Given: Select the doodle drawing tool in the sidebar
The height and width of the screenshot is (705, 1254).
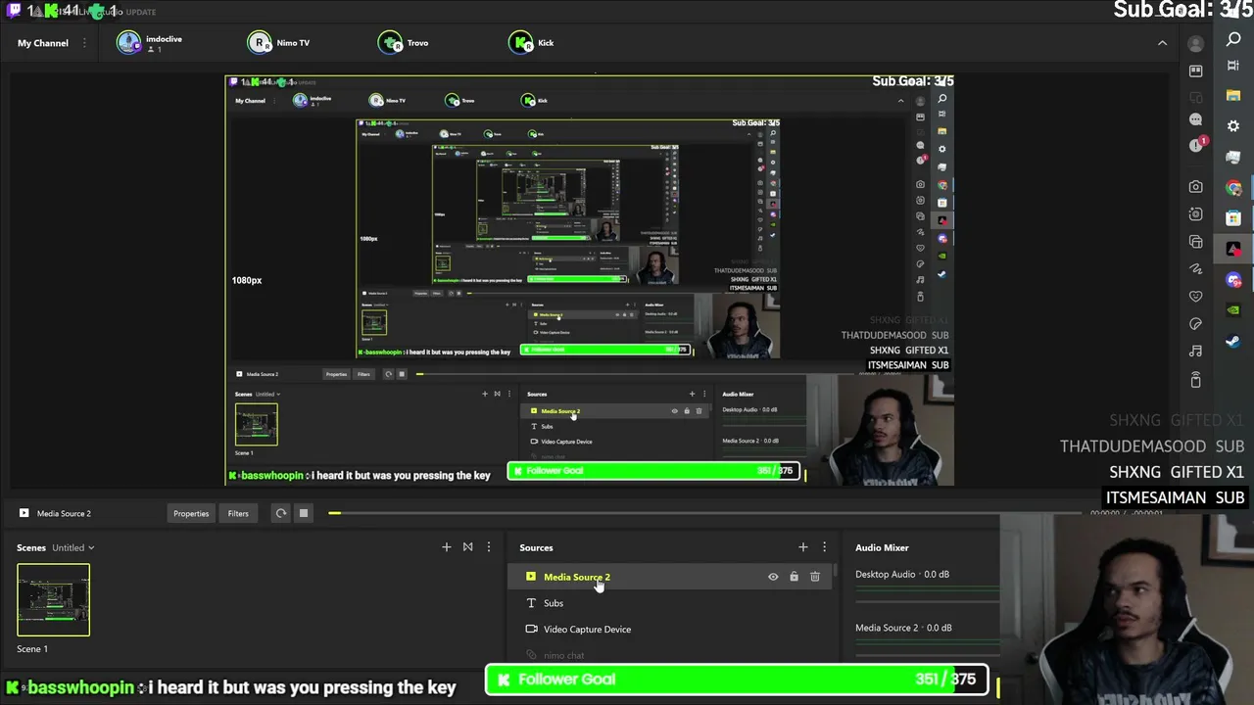Looking at the screenshot, I should (x=1195, y=268).
